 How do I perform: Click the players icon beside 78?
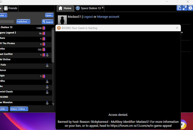point(44,33)
